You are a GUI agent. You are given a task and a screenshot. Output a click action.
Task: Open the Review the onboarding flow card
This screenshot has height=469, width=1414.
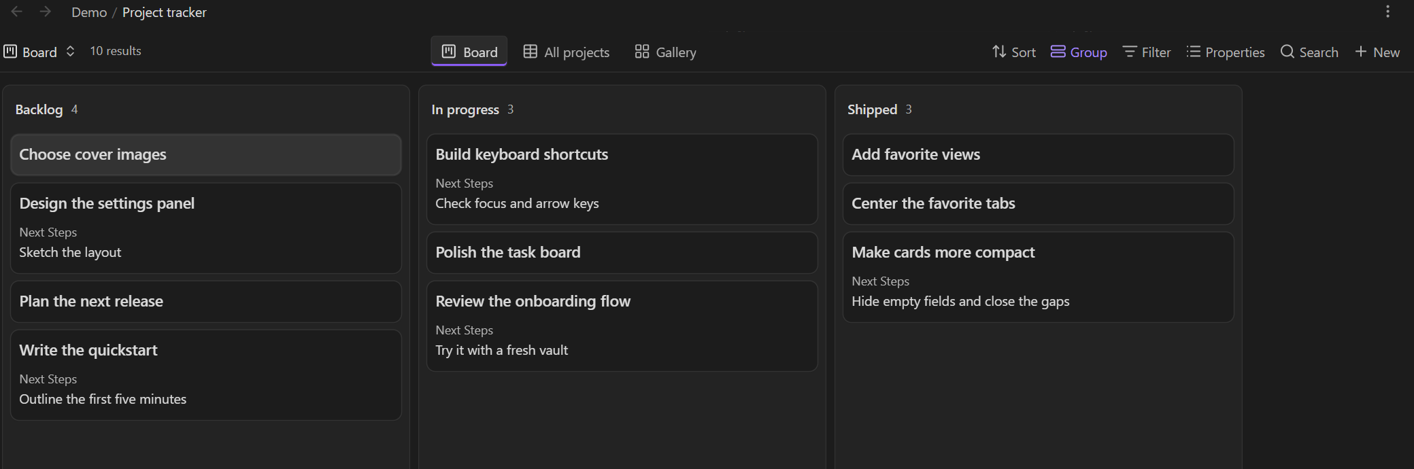(622, 326)
